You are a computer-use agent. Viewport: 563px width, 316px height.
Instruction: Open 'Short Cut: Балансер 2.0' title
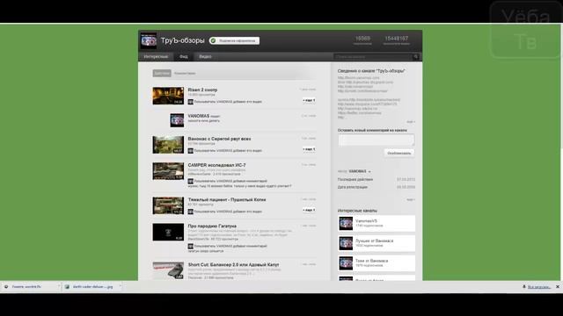click(233, 264)
